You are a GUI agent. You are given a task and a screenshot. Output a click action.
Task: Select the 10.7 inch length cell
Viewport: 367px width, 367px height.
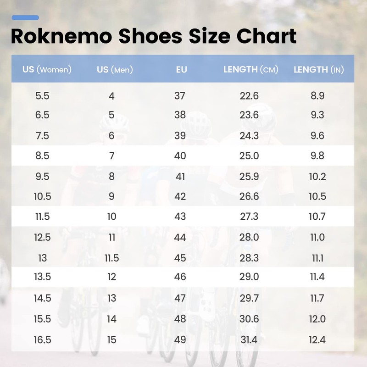317,217
